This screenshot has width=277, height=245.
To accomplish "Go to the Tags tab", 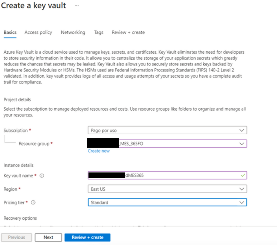I will point(99,32).
